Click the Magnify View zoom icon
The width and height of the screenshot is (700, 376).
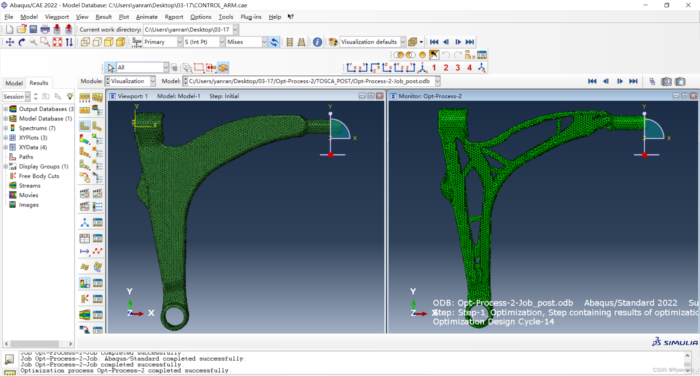[34, 42]
